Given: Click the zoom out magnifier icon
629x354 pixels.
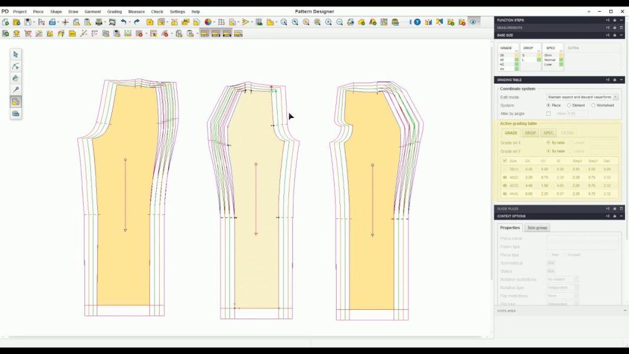Looking at the screenshot, I should click(340, 22).
